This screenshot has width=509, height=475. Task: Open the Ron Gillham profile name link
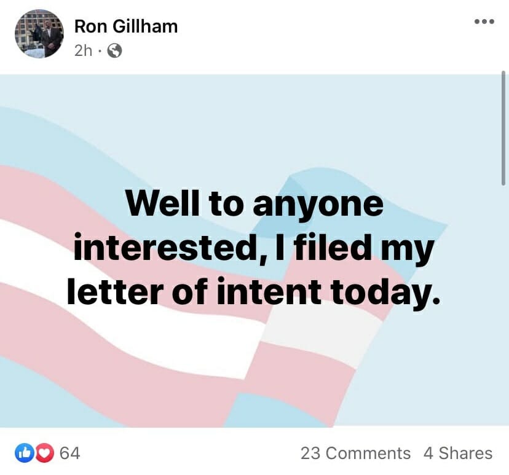tap(126, 26)
